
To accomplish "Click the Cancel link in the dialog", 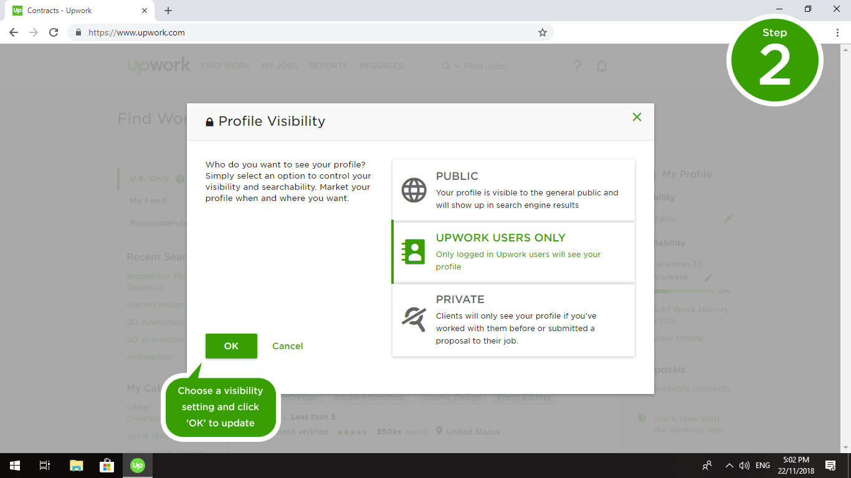I will (x=287, y=346).
